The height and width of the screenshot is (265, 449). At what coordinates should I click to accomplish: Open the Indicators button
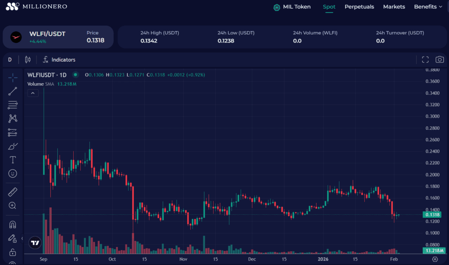(x=59, y=59)
